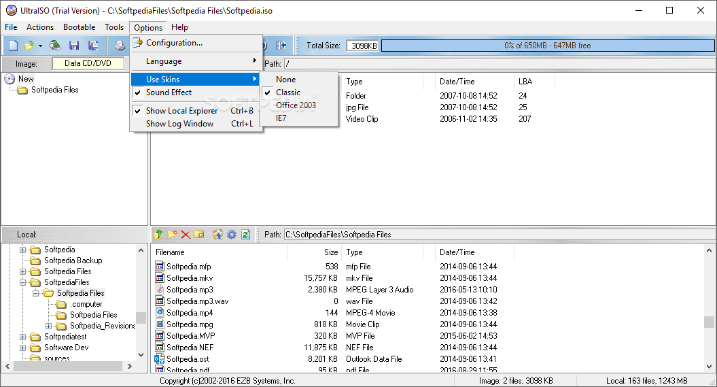Expand the Softpedia_Revisions folder node
The image size is (717, 387).
48,326
